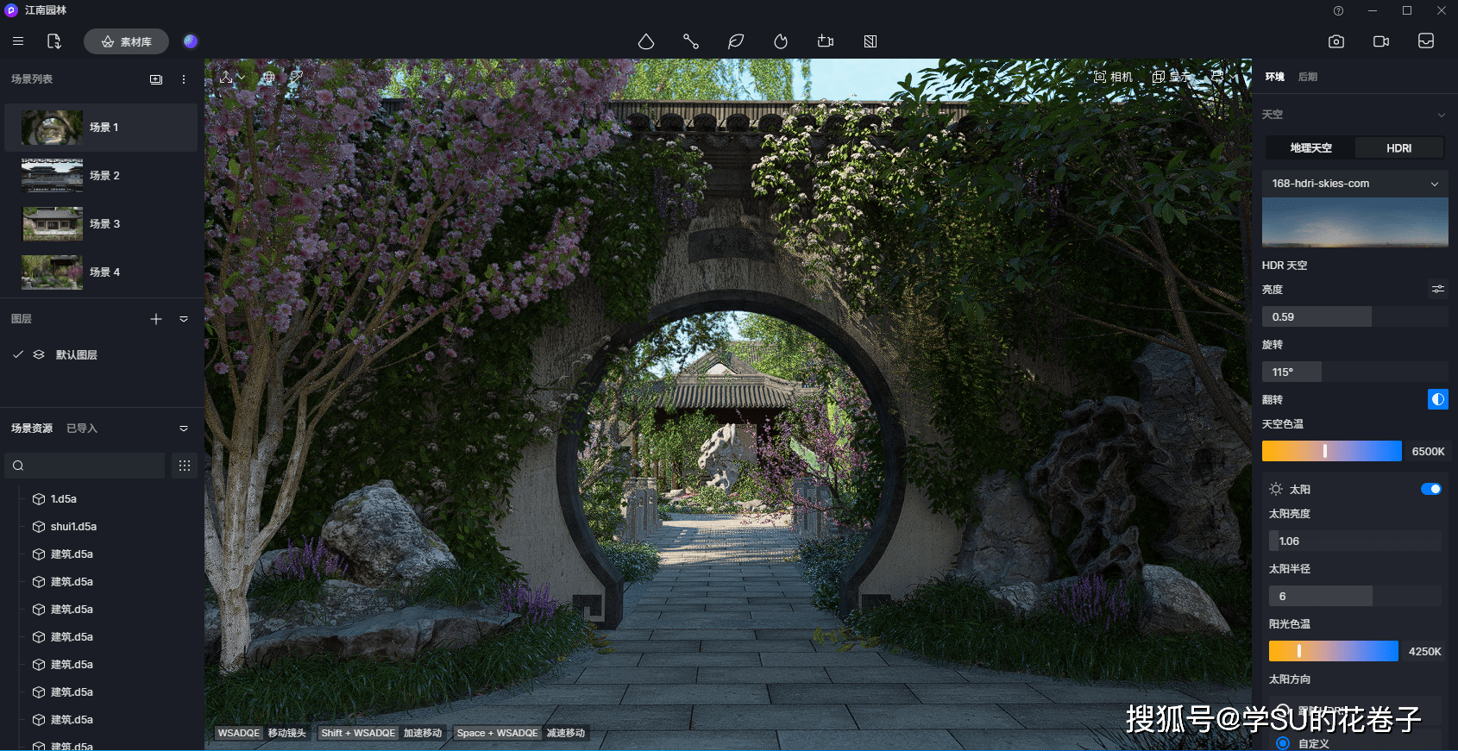Toggle the 太阳 sun switch
The height and width of the screenshot is (751, 1458).
click(x=1431, y=489)
